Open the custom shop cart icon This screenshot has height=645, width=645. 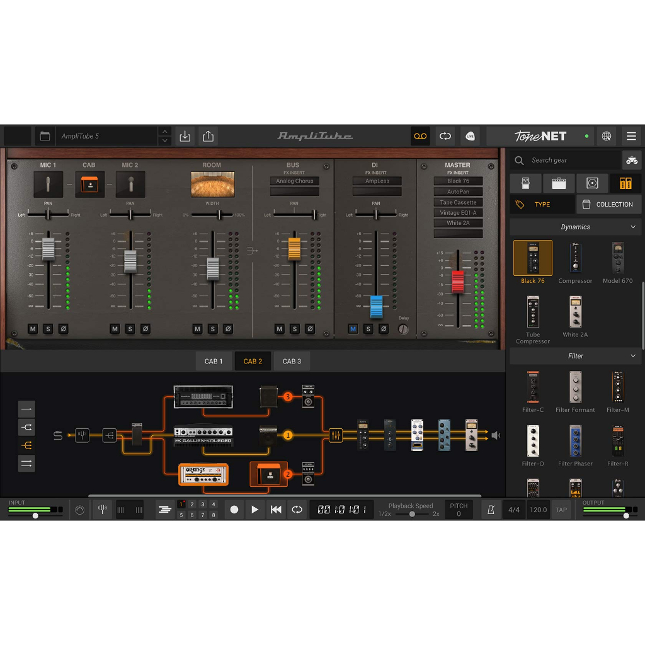631,161
